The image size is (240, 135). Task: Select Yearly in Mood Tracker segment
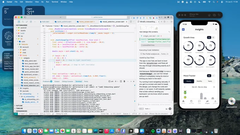[x=210, y=81]
